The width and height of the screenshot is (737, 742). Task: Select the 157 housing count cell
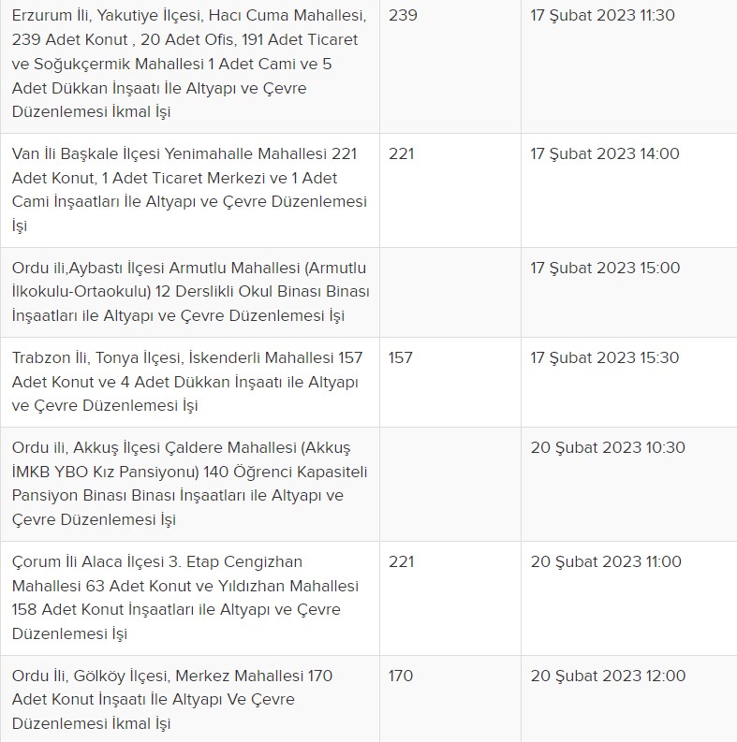[400, 358]
